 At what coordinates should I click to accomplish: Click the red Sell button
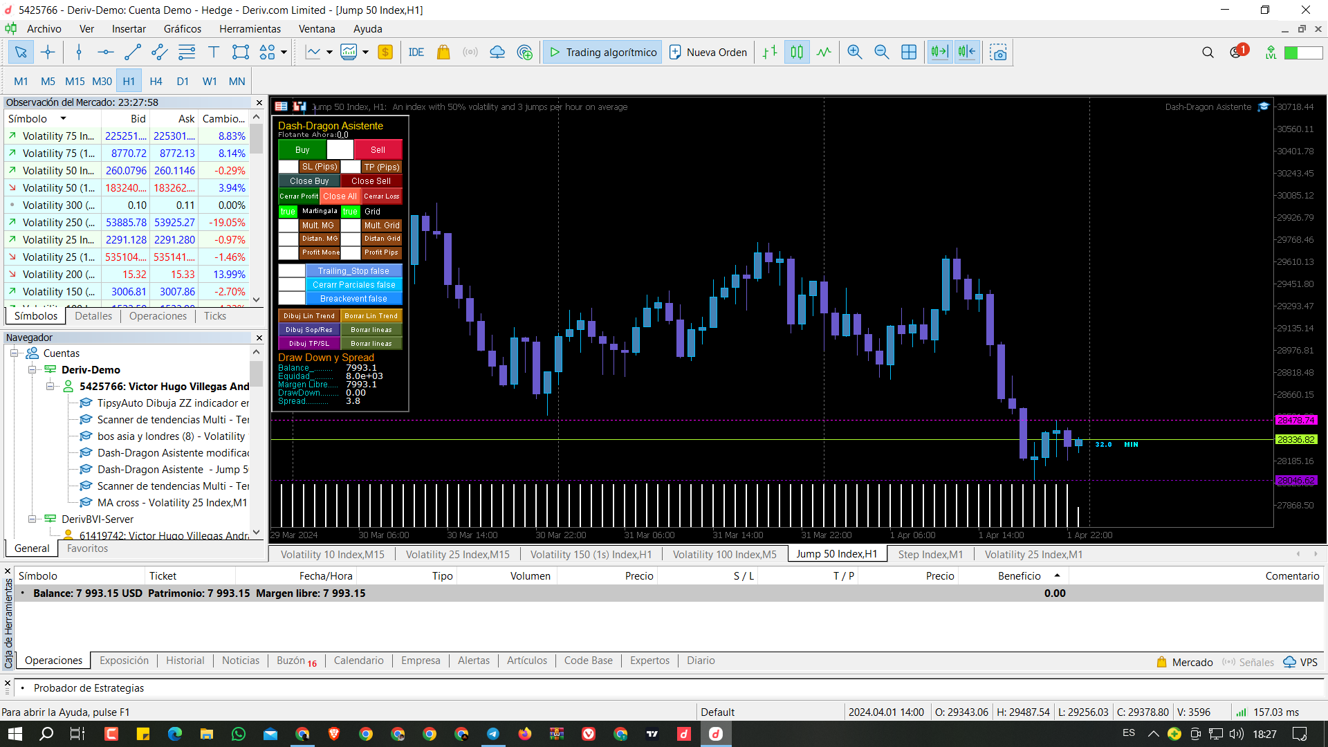point(378,150)
